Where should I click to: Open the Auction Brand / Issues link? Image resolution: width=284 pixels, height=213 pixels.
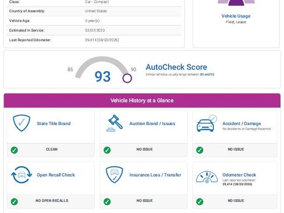pyautogui.click(x=152, y=123)
